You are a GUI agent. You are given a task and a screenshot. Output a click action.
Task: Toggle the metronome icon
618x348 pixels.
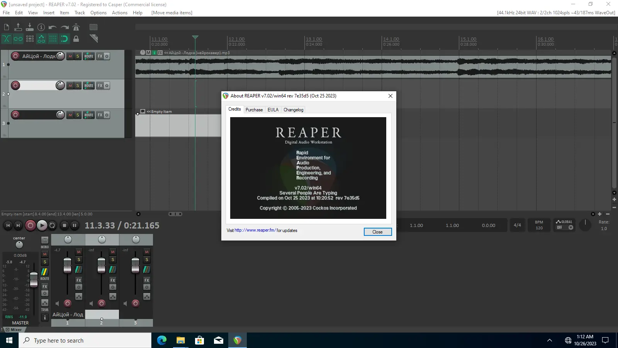coord(76,27)
